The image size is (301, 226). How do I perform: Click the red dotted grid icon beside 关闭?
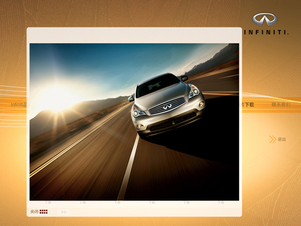coord(44,212)
